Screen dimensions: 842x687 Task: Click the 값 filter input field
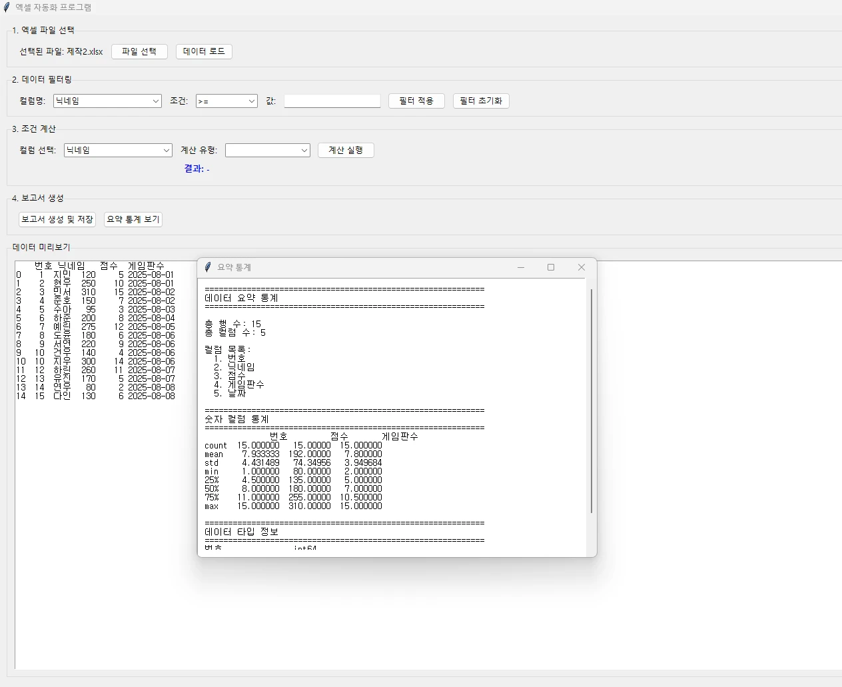332,101
